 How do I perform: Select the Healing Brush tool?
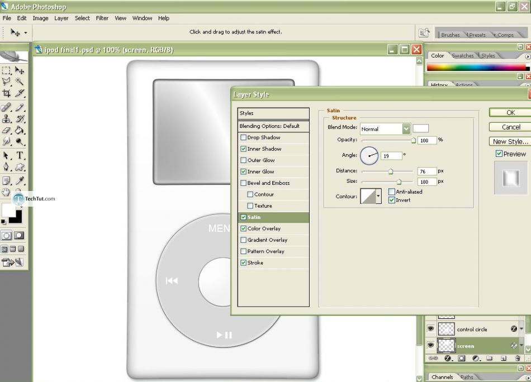point(6,108)
